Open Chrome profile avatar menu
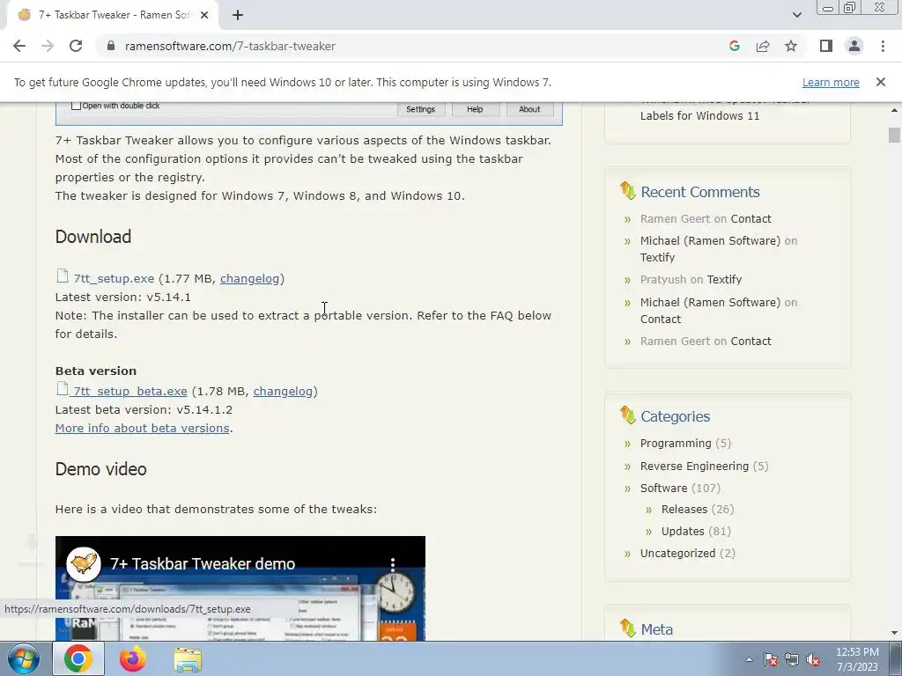Screen dimensions: 902x676 (854, 46)
